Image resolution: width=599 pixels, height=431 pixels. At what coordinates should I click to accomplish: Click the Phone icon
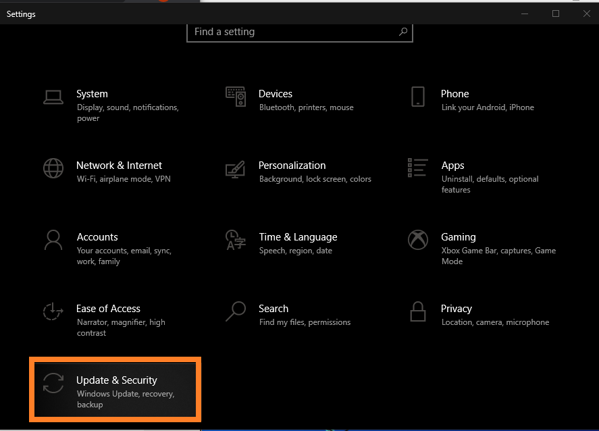pos(418,97)
